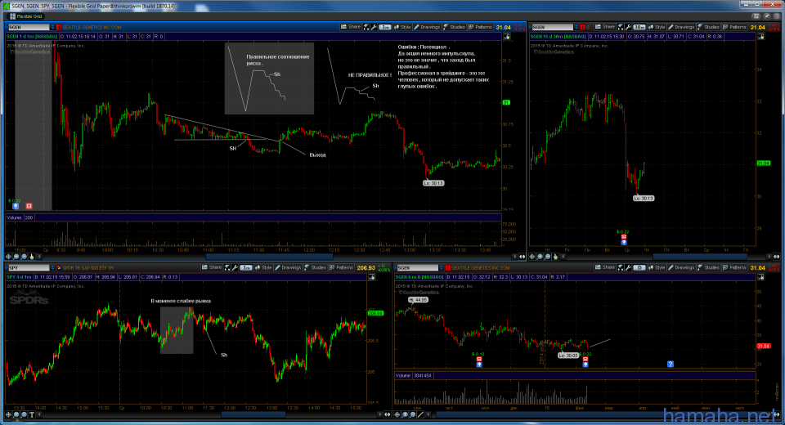Open wrench settings in SGEN daily panel
The image size is (785, 425).
(628, 268)
